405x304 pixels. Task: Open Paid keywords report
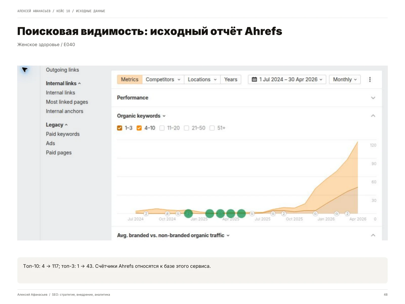tap(63, 134)
